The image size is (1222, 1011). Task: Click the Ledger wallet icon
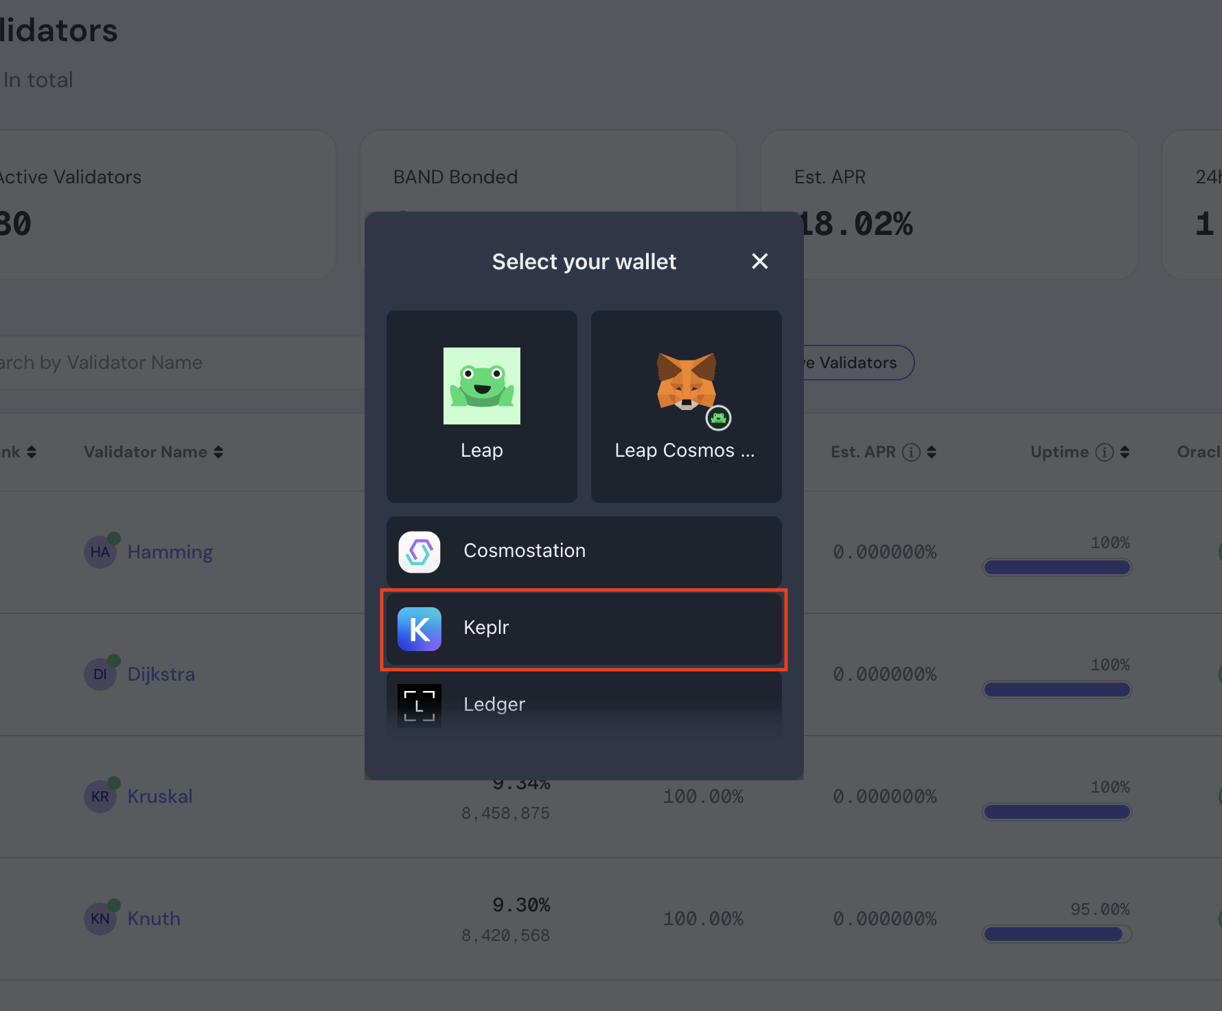[x=419, y=705]
